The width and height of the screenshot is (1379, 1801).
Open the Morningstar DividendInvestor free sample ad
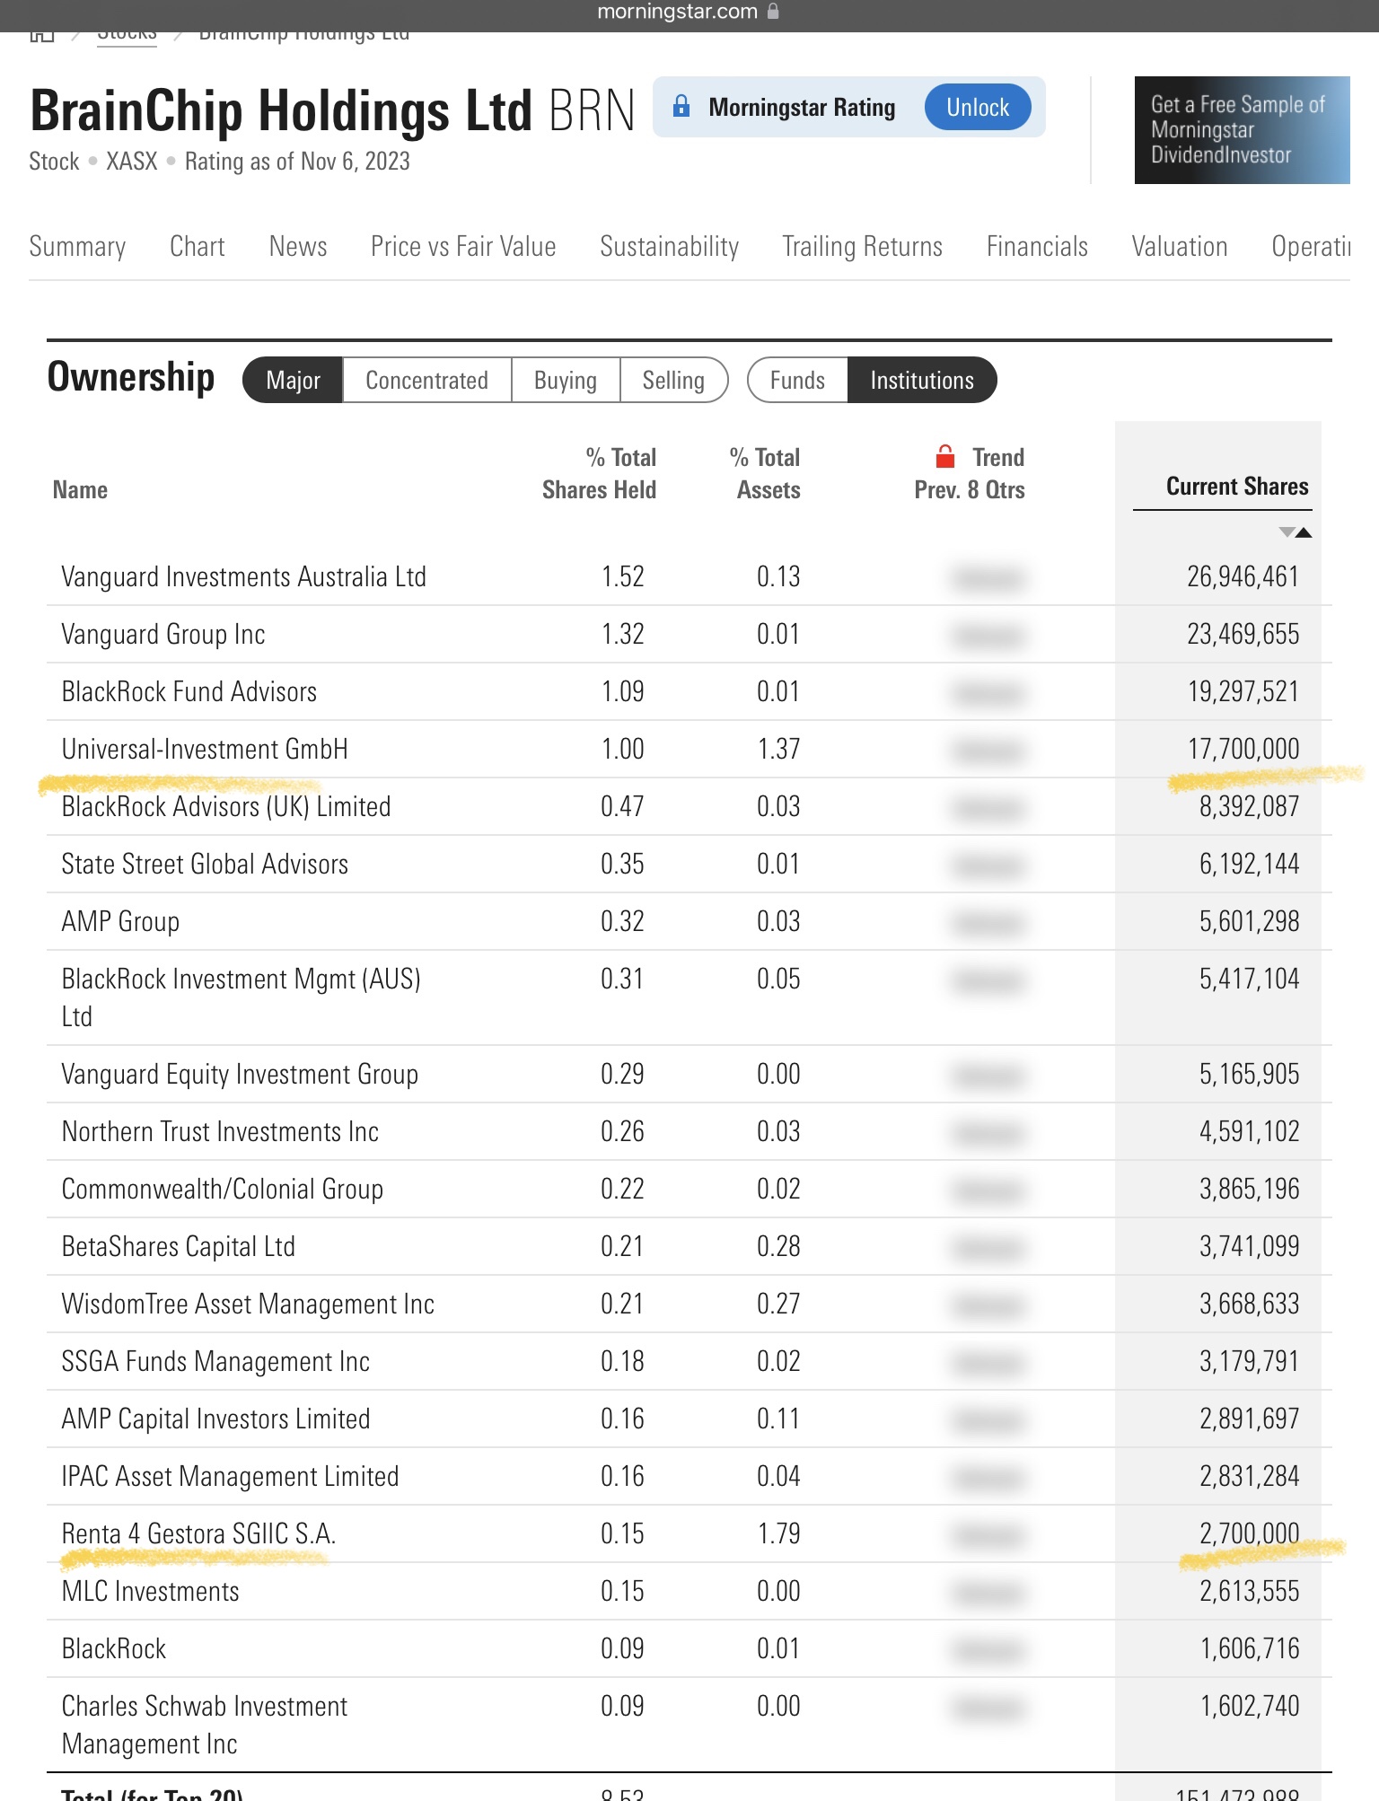1241,130
